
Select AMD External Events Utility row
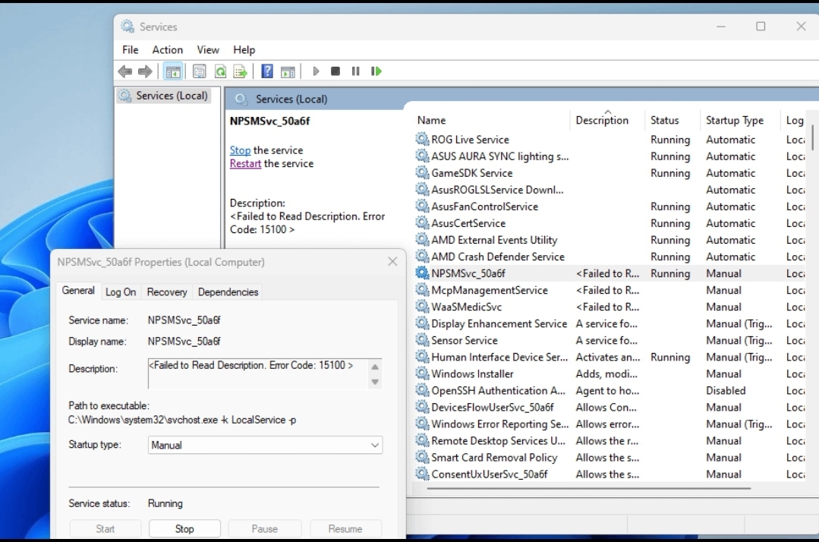pos(610,240)
